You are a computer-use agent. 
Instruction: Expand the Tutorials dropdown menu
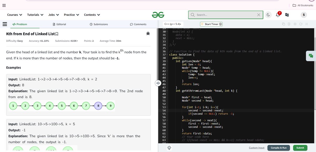coord(35,15)
